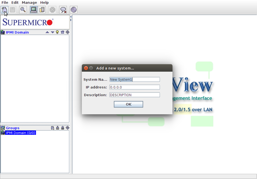Click the Groups panel computers icon

point(3,128)
